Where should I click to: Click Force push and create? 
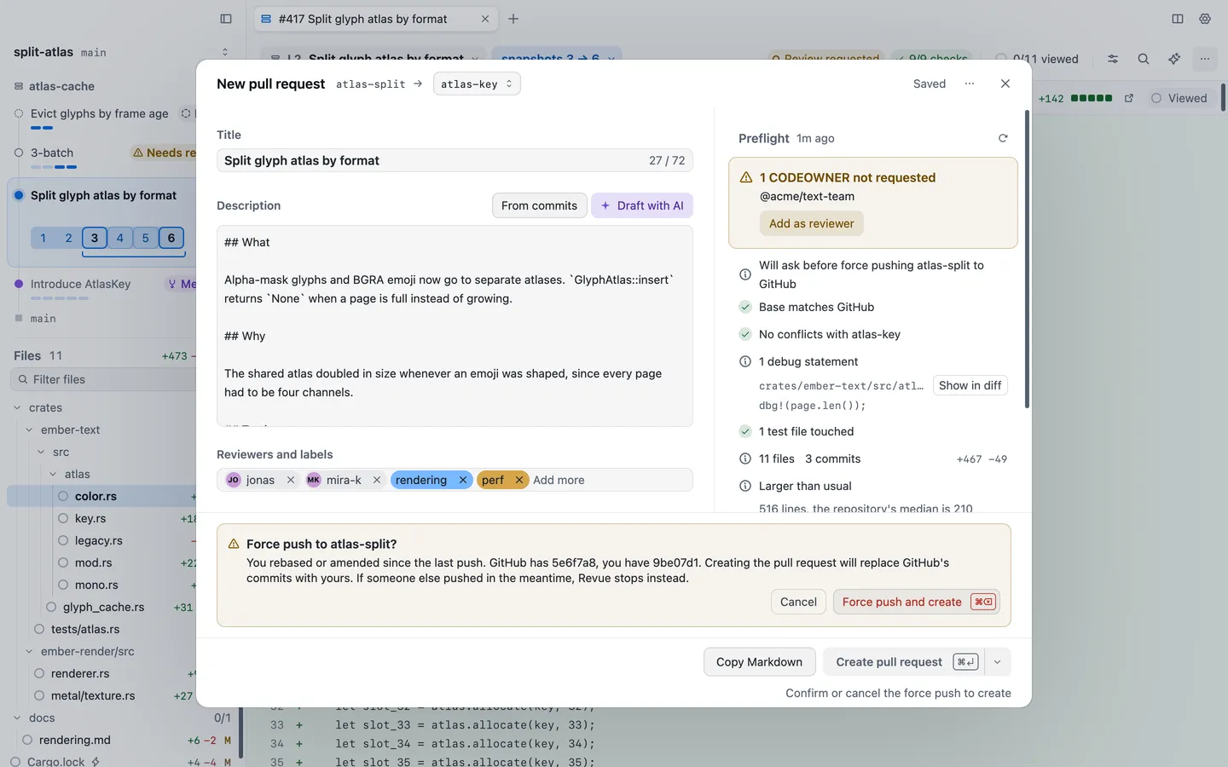pos(916,602)
